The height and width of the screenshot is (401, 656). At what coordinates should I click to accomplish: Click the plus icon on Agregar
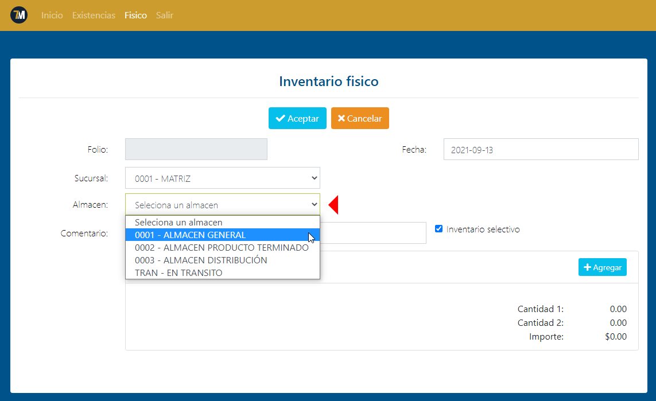(x=588, y=267)
